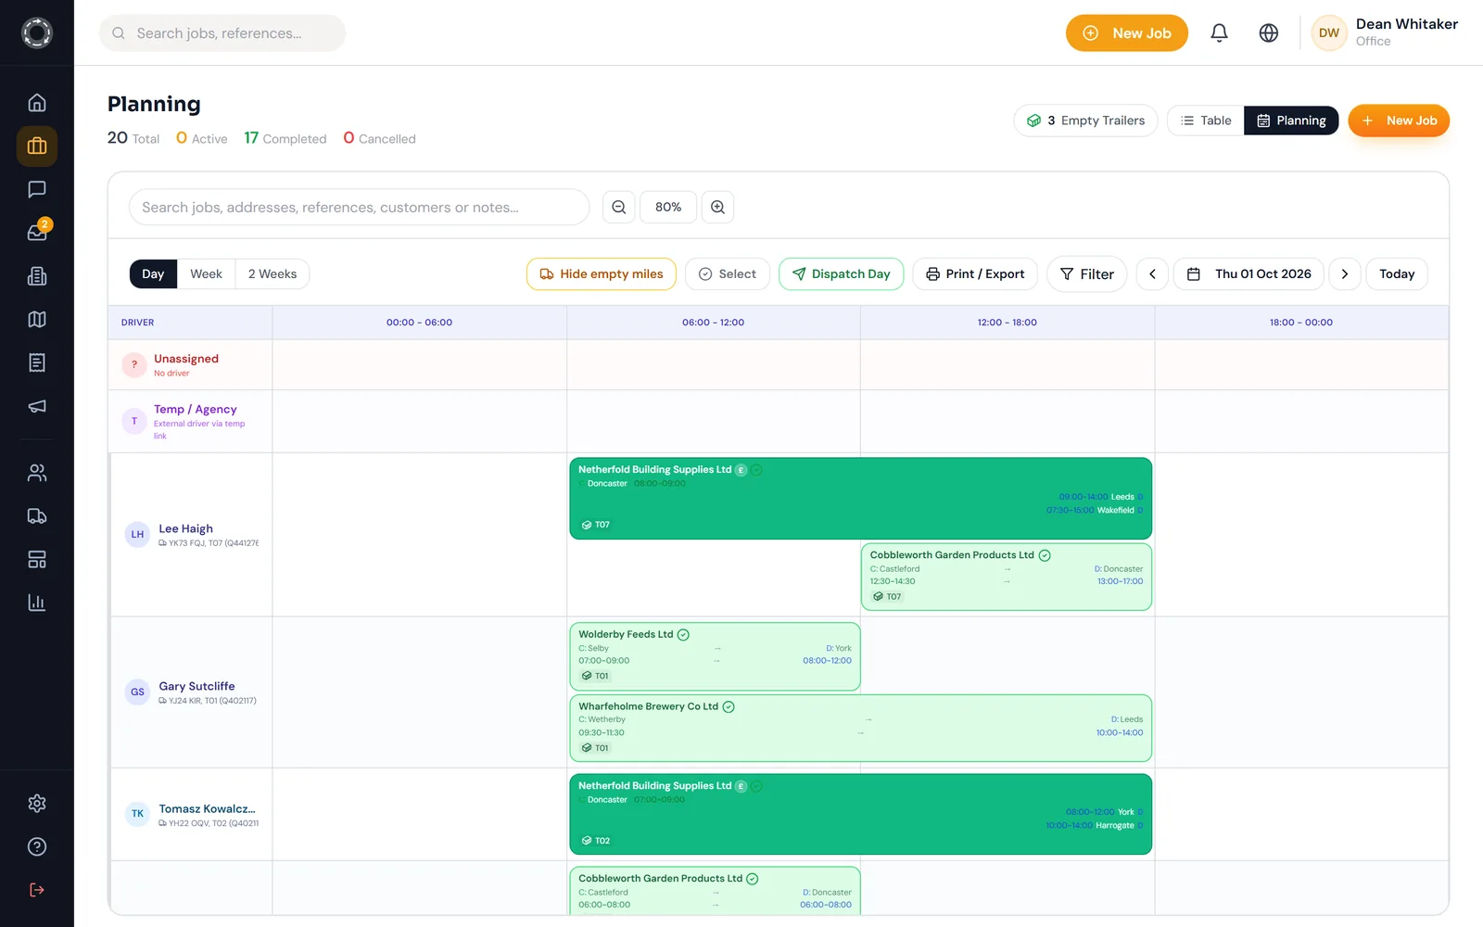Click the 20 Total counter
This screenshot has height=927, width=1483.
click(x=133, y=138)
